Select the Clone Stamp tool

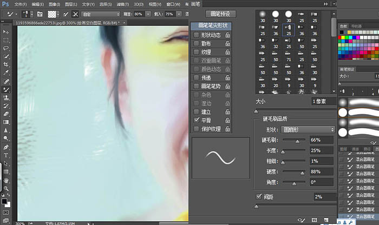click(x=6, y=98)
